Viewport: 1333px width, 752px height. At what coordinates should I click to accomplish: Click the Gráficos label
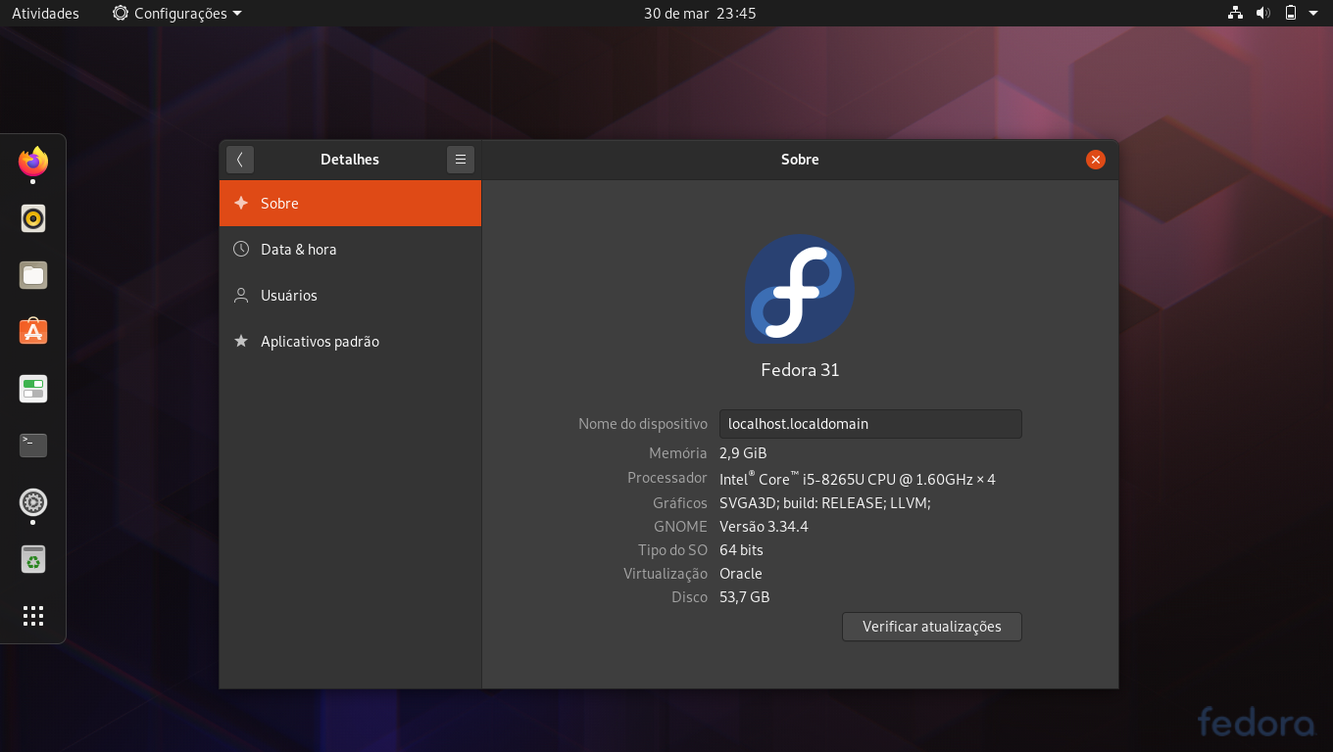pyautogui.click(x=680, y=503)
